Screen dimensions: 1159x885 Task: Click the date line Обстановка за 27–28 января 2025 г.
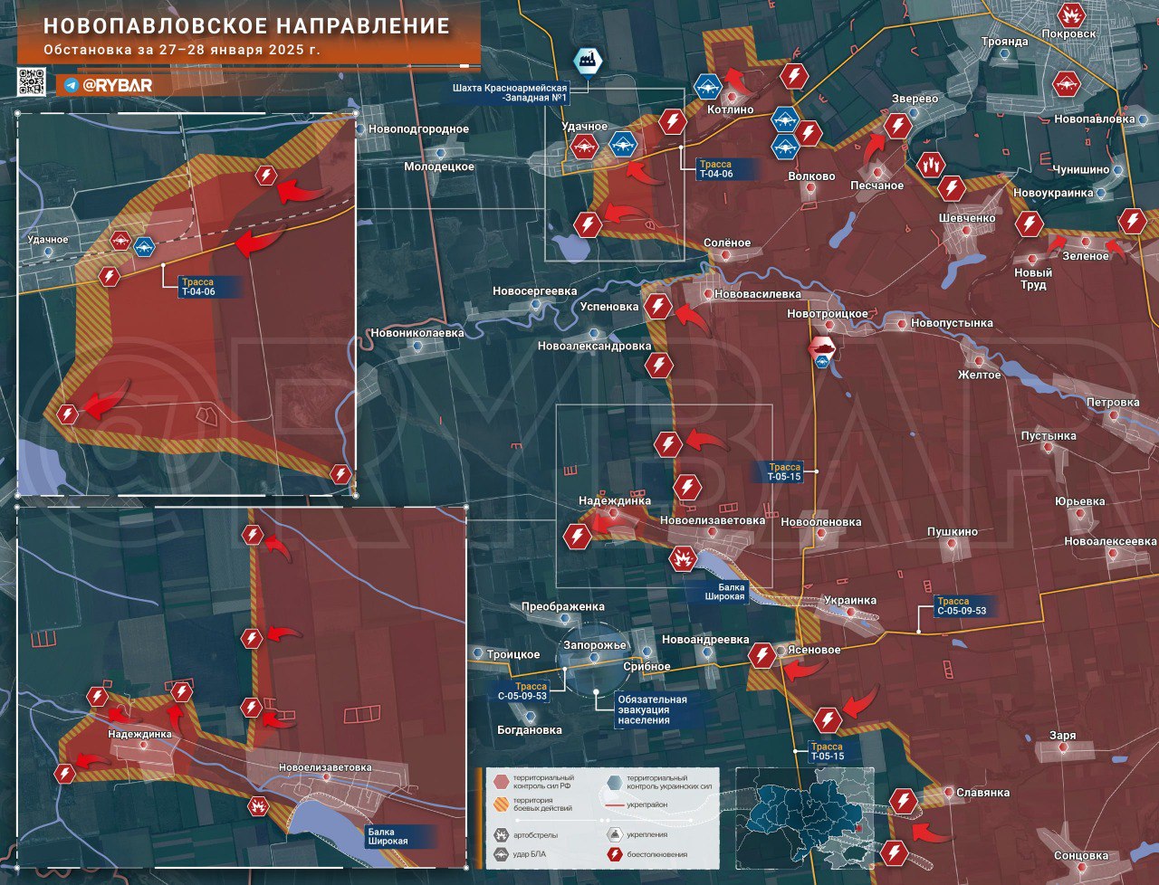point(182,49)
